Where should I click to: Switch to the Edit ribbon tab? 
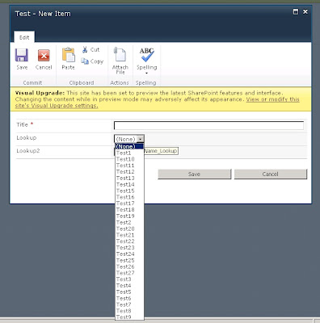(24, 37)
